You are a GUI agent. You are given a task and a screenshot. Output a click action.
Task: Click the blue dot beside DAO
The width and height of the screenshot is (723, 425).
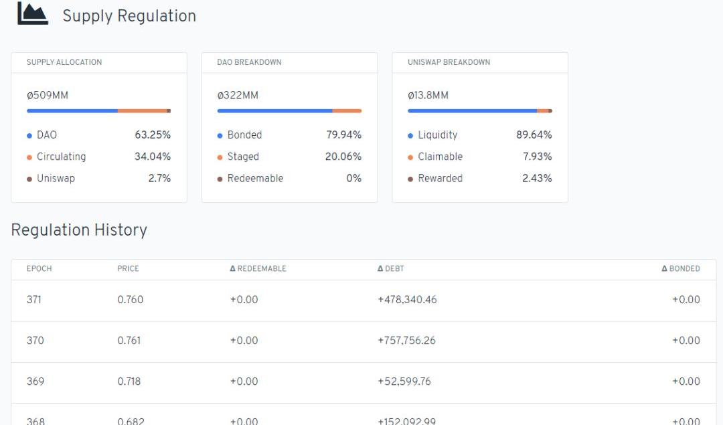pyautogui.click(x=29, y=135)
